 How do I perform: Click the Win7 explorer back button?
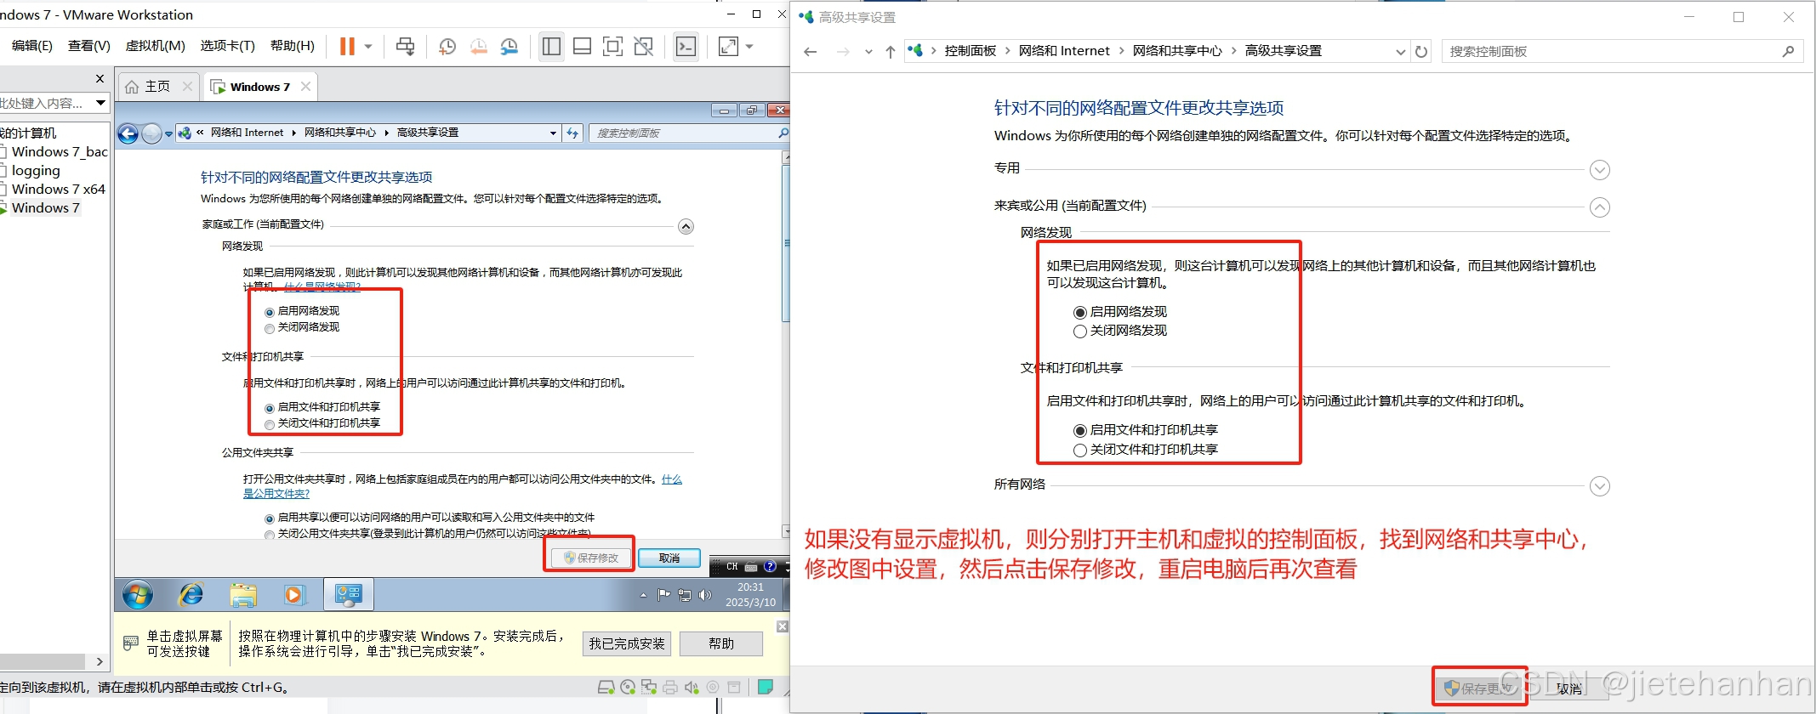[128, 133]
